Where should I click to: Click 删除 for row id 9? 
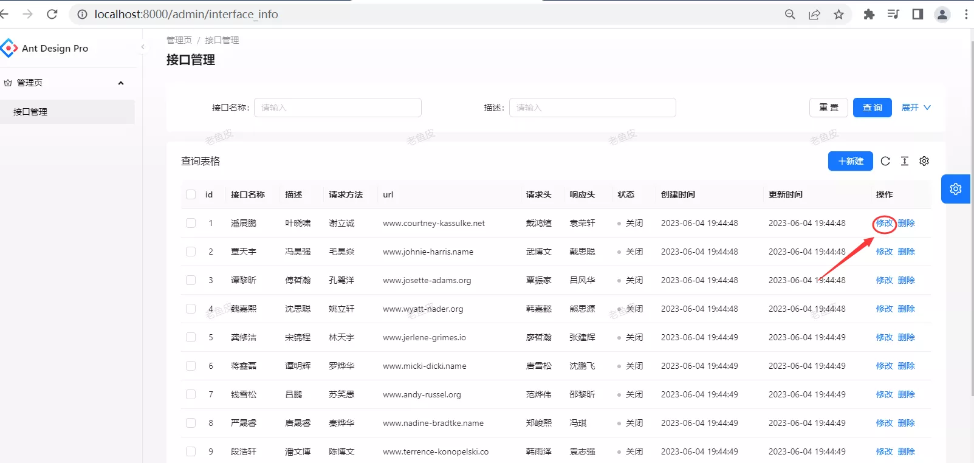(907, 451)
